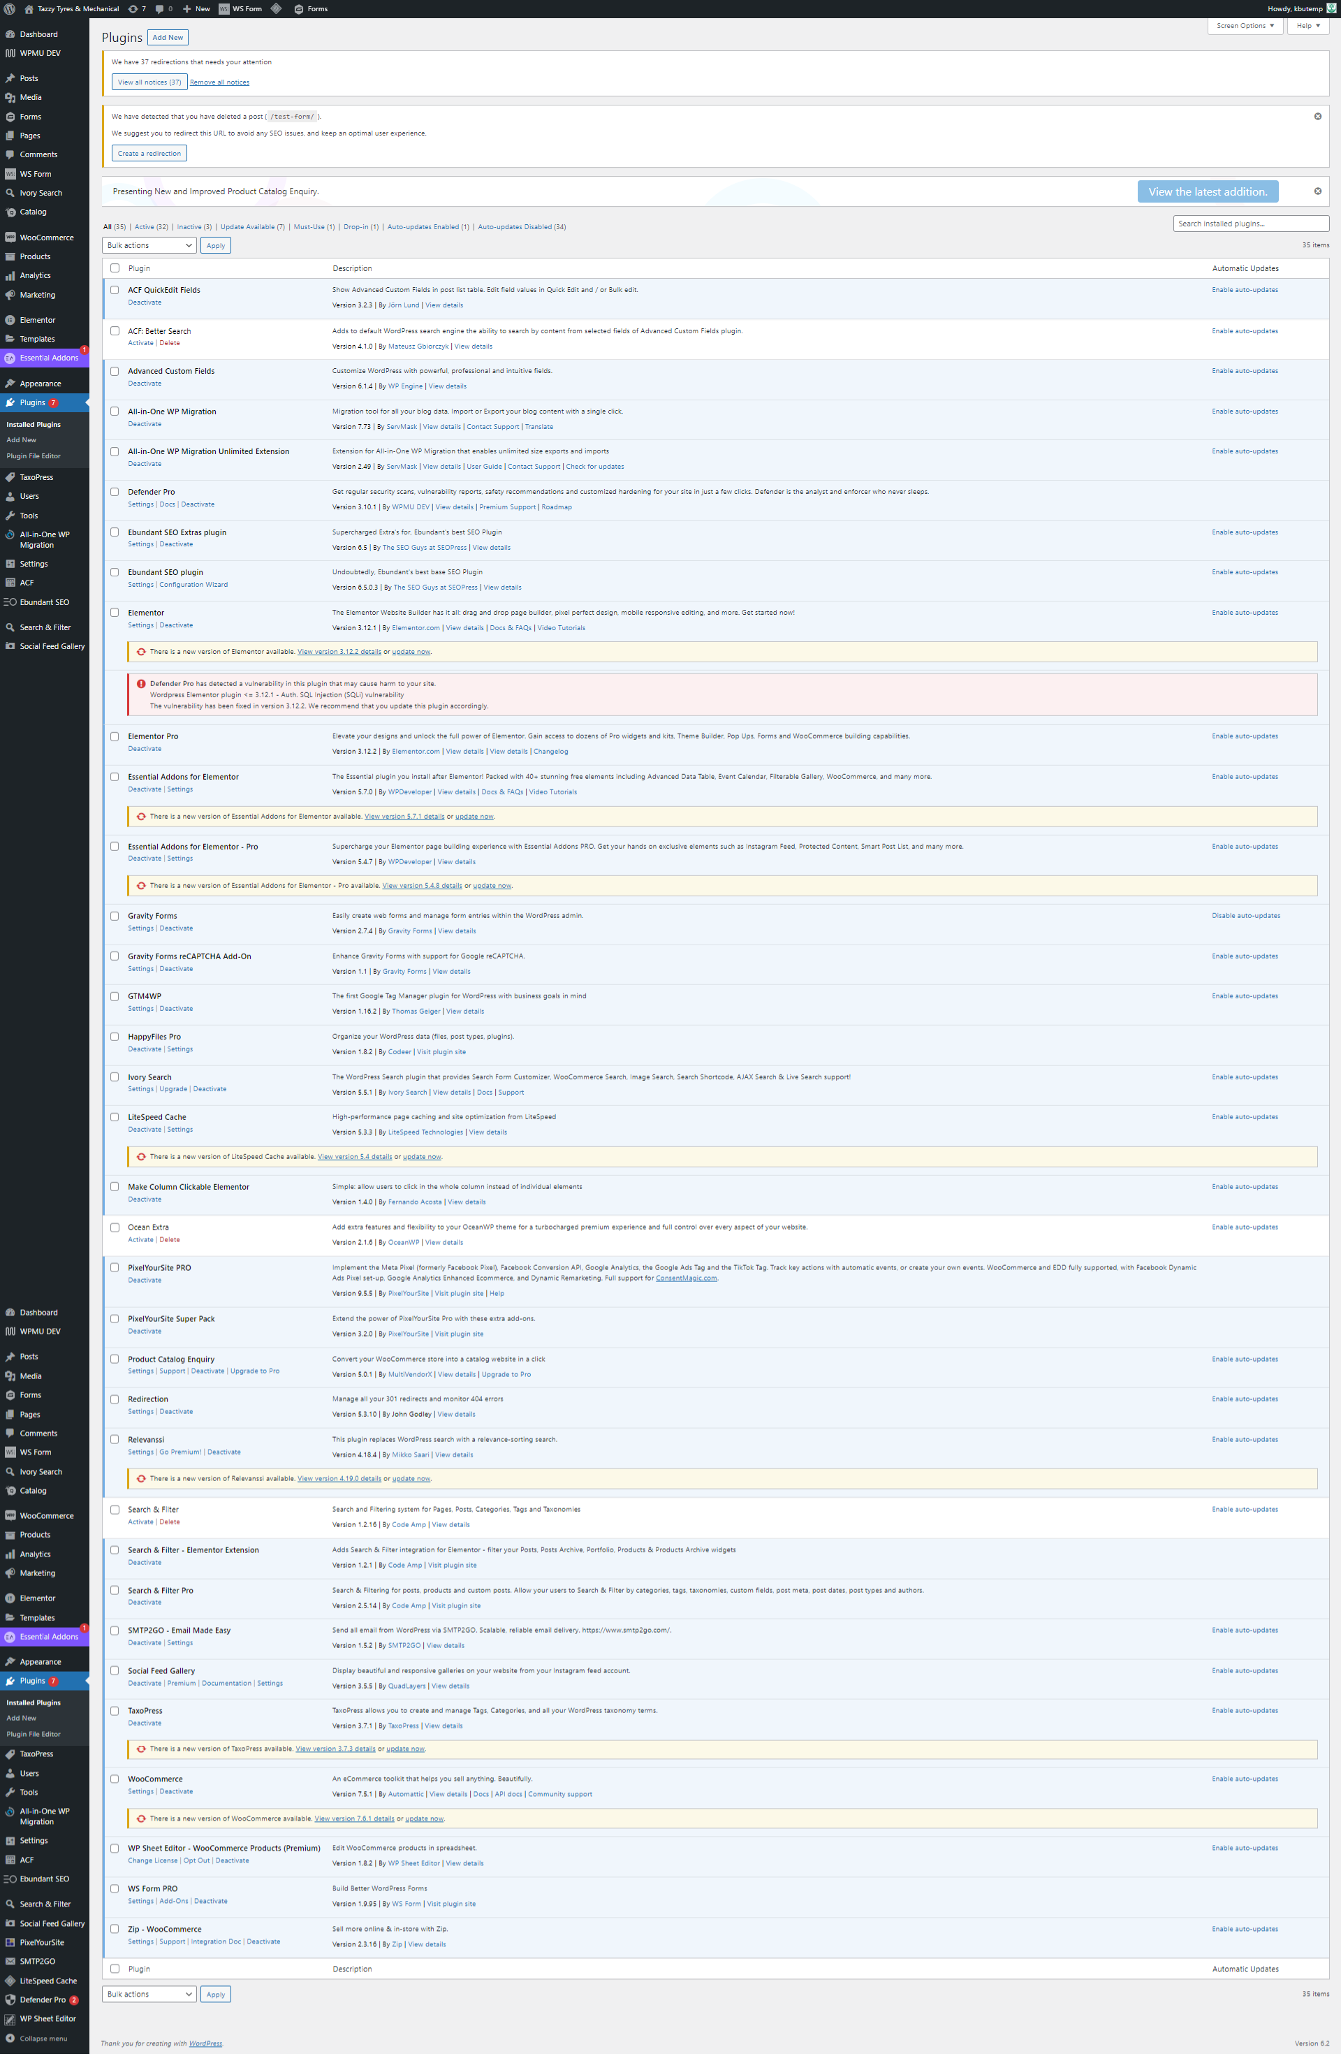Click the Add New plugin button
The width and height of the screenshot is (1341, 2056).
(x=168, y=37)
